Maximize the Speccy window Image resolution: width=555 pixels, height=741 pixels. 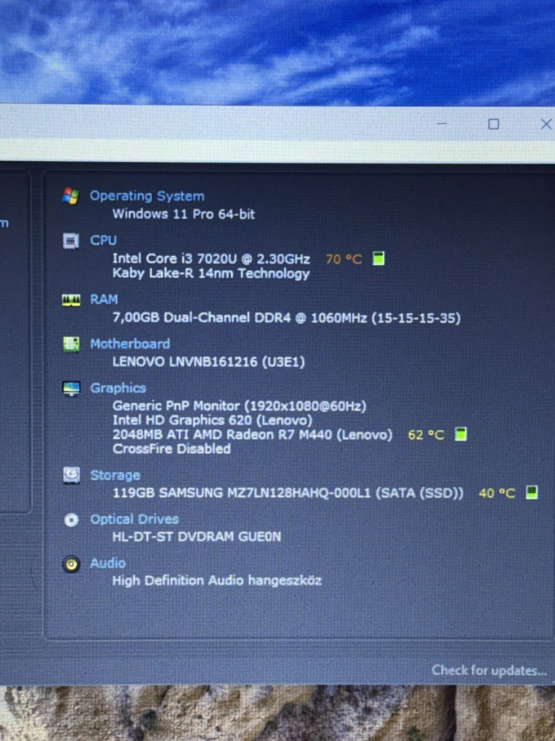(x=493, y=124)
